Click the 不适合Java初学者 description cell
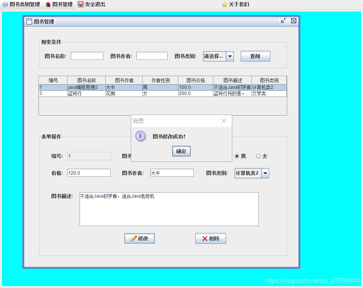The width and height of the screenshot is (363, 288). pos(232,87)
